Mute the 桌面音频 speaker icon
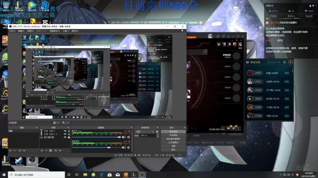Image resolution: width=318 pixels, height=178 pixels. pos(124,148)
